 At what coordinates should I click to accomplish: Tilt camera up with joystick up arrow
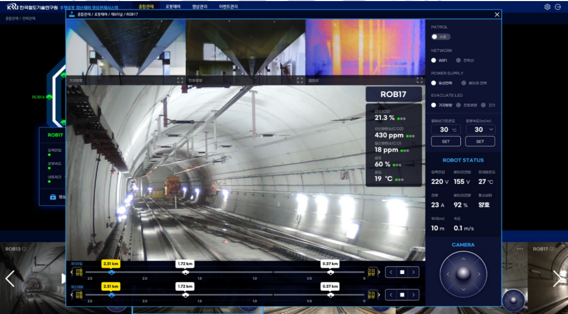coord(463,259)
